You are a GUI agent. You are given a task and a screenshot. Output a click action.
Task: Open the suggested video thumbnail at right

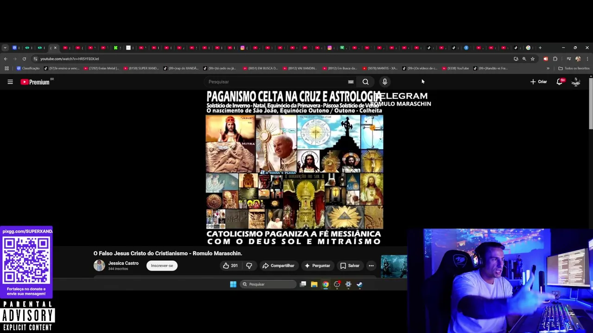394,266
